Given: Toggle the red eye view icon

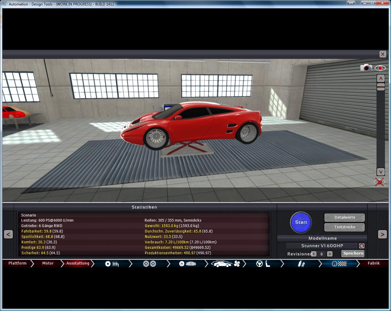Looking at the screenshot, I should click(x=380, y=68).
